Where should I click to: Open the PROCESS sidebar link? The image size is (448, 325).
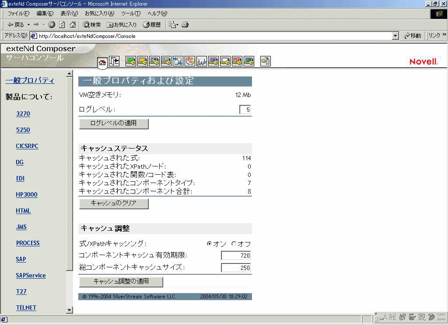tap(28, 243)
